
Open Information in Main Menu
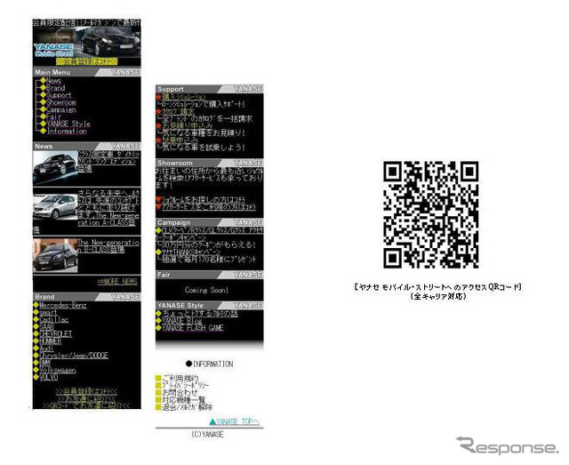[67, 131]
